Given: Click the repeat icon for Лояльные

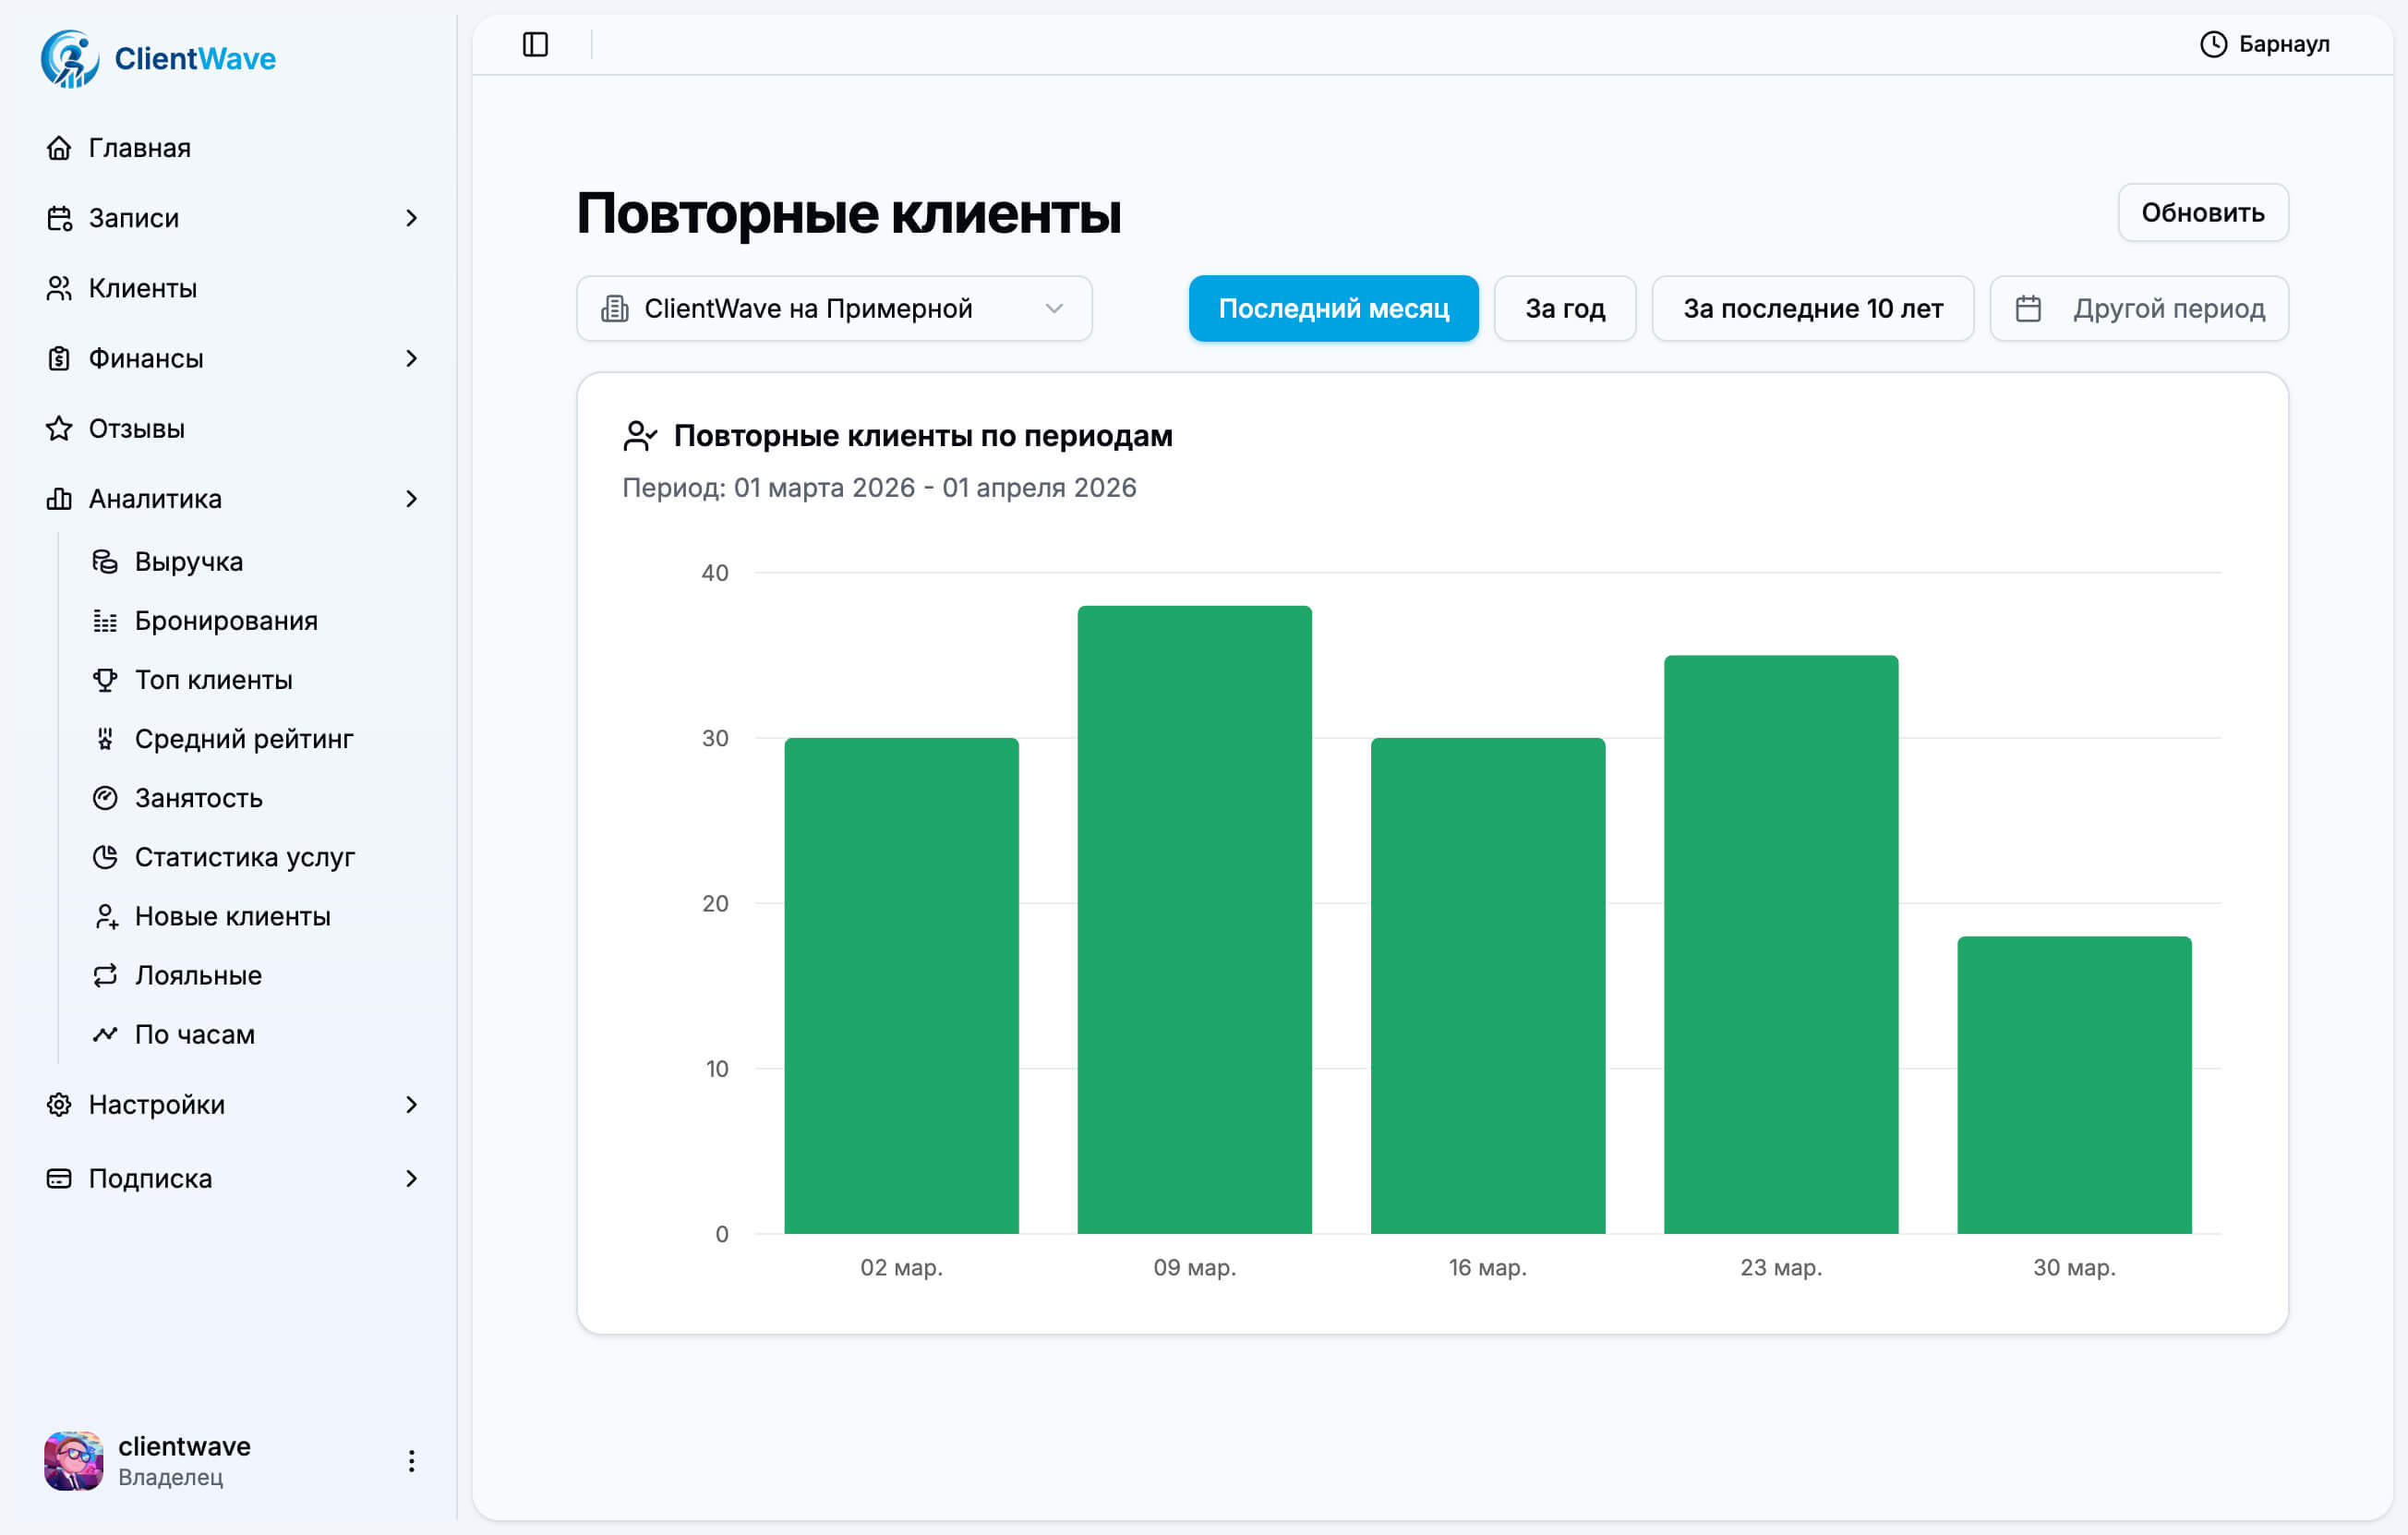Looking at the screenshot, I should [105, 975].
